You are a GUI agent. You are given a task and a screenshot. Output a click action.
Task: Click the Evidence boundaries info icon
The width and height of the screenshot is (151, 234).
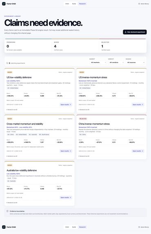pyautogui.click(x=7, y=211)
